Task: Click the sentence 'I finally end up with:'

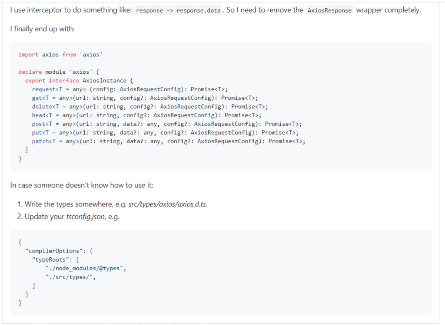Action: click(x=42, y=29)
